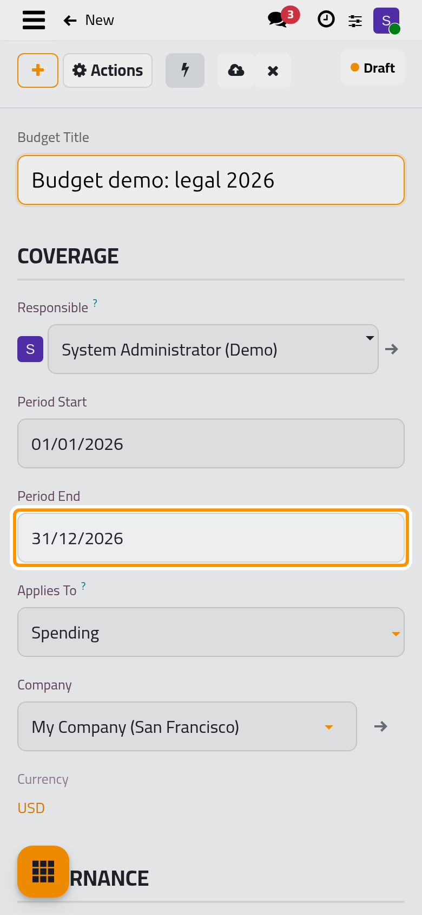Screen dimensions: 422x915
Task: Click the Budget Title input field
Action: pyautogui.click(x=211, y=180)
